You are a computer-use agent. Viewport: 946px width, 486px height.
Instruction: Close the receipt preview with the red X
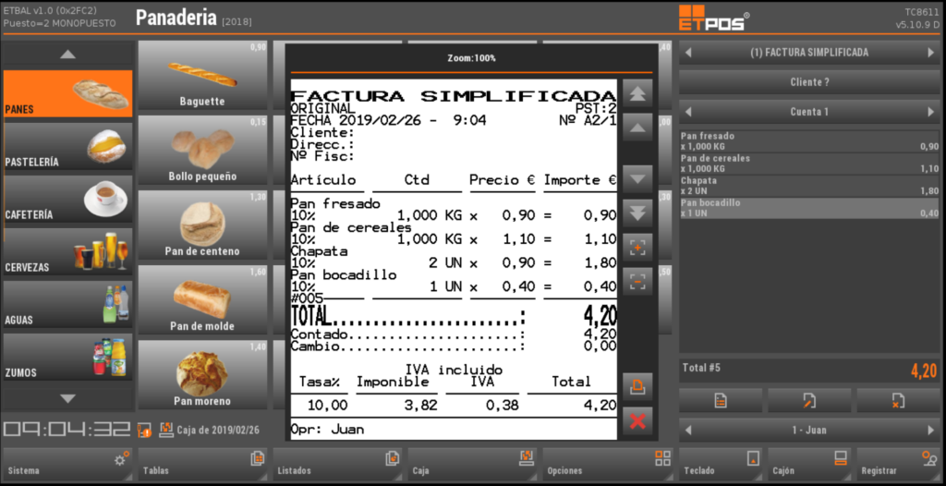[x=637, y=420]
